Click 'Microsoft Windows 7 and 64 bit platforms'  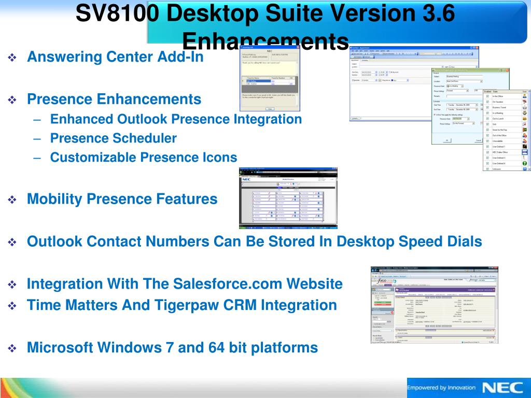tap(172, 348)
